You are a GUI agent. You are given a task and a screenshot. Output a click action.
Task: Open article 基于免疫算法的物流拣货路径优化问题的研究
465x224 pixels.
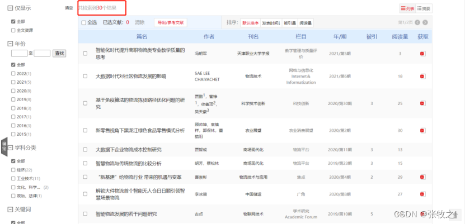(140, 103)
